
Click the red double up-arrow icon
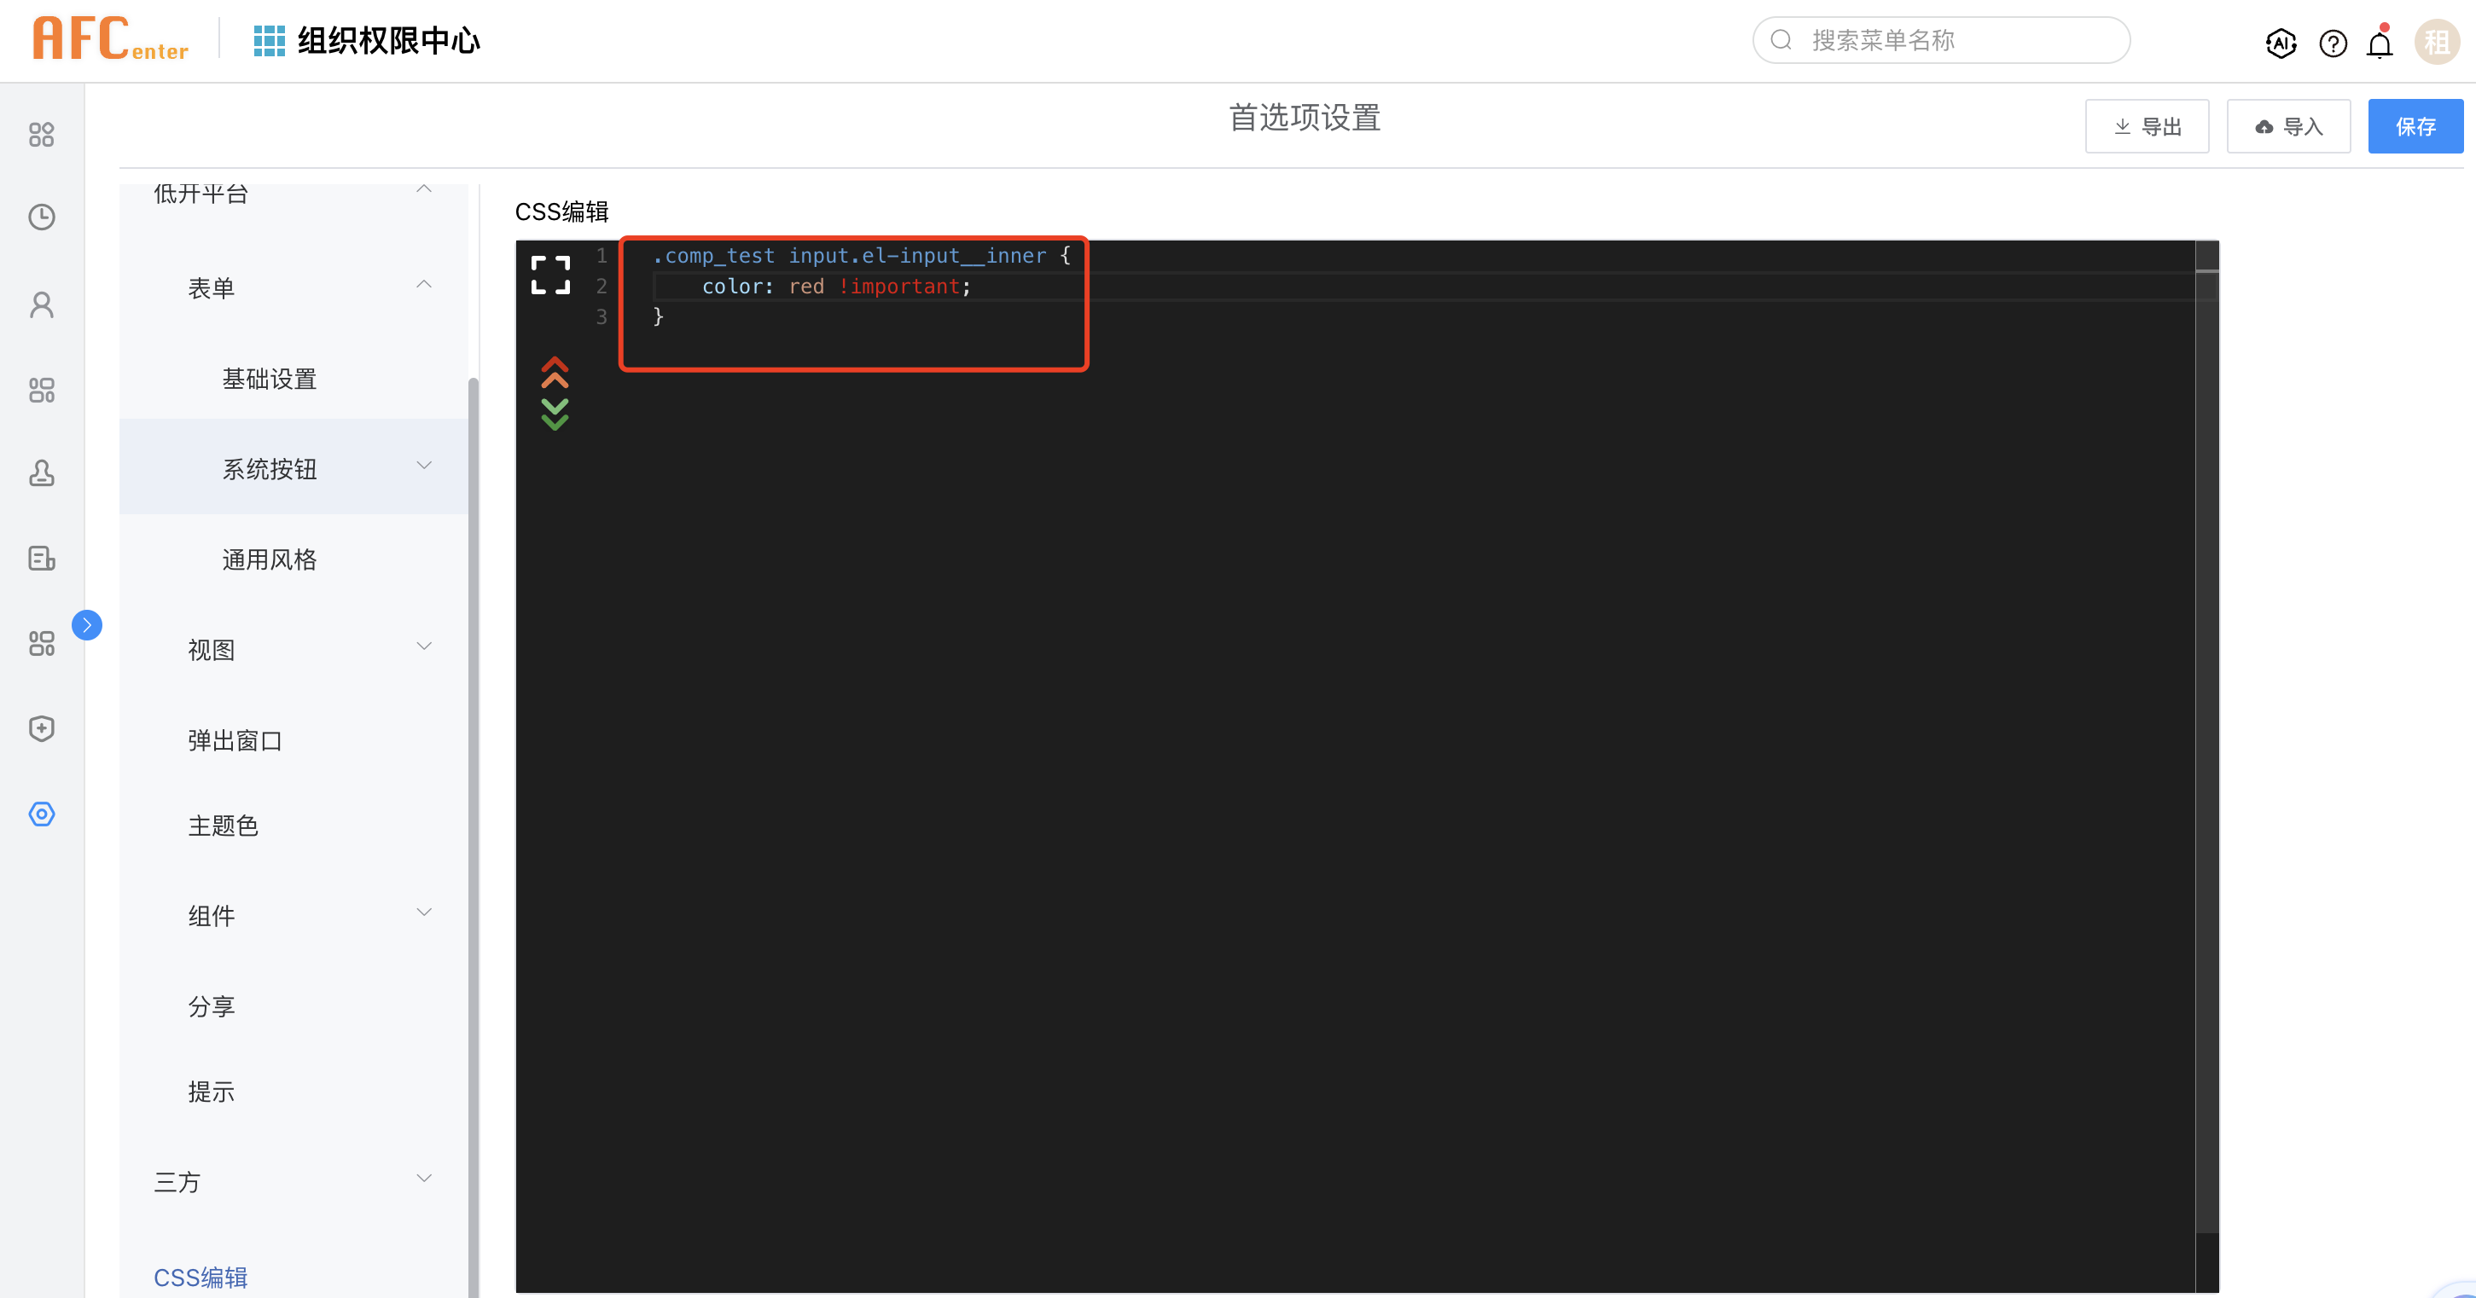555,373
